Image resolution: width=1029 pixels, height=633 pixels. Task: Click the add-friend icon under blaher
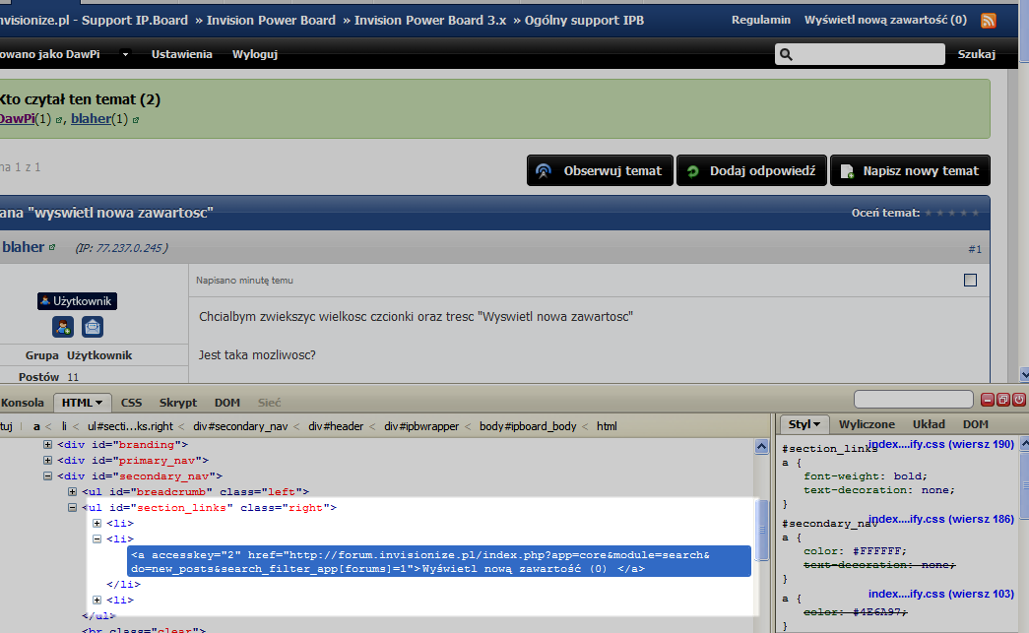(63, 327)
